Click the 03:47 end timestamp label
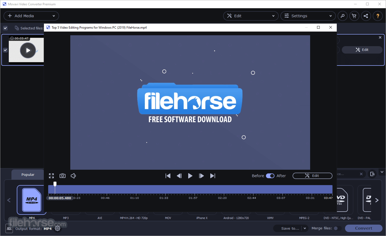The height and width of the screenshot is (236, 386). click(328, 198)
